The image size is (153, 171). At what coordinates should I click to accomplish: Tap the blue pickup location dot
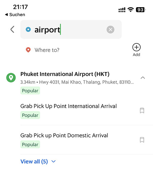28,29
